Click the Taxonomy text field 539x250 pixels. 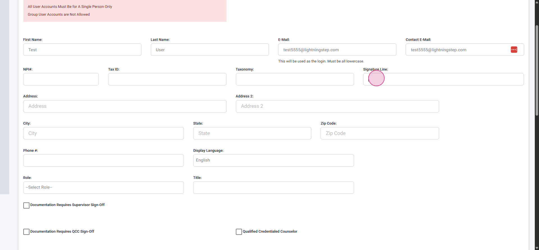click(x=294, y=79)
